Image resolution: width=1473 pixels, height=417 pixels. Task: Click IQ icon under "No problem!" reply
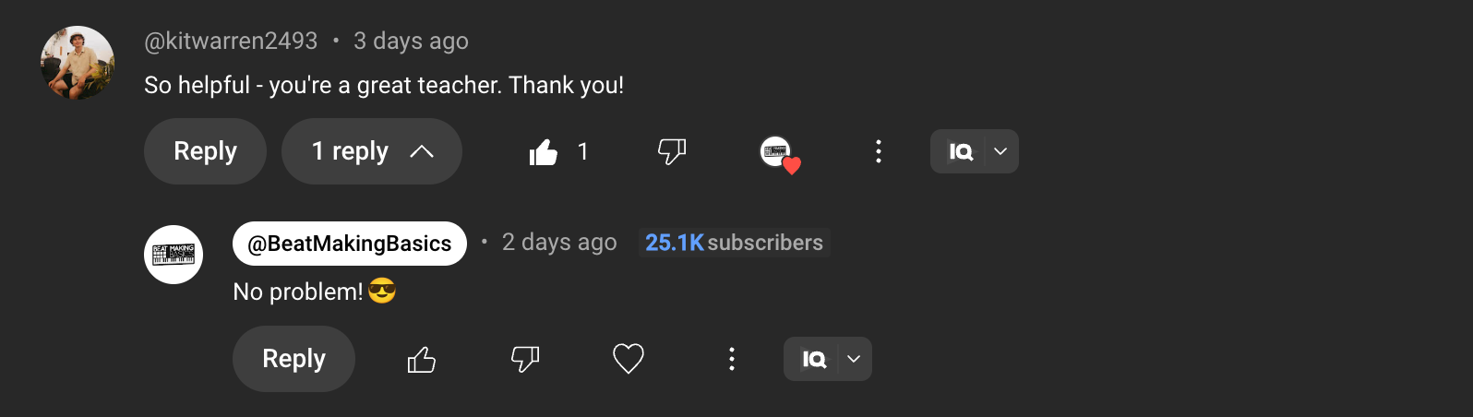click(813, 359)
